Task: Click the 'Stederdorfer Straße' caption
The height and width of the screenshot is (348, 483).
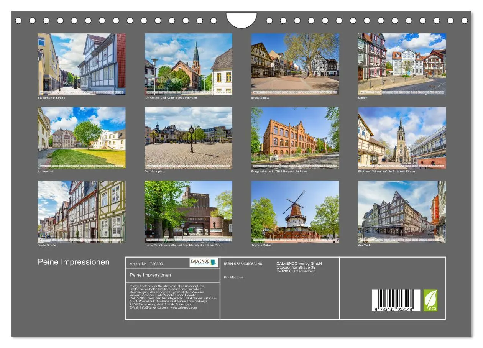Action: (51, 98)
